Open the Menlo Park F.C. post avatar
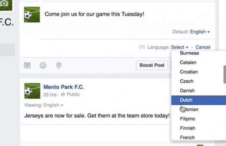This screenshot has width=226, height=146. pos(32,91)
